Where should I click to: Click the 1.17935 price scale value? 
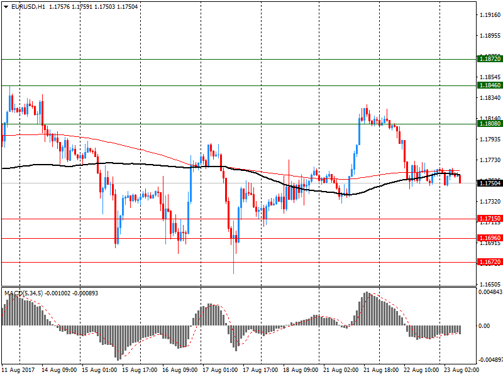click(x=490, y=139)
